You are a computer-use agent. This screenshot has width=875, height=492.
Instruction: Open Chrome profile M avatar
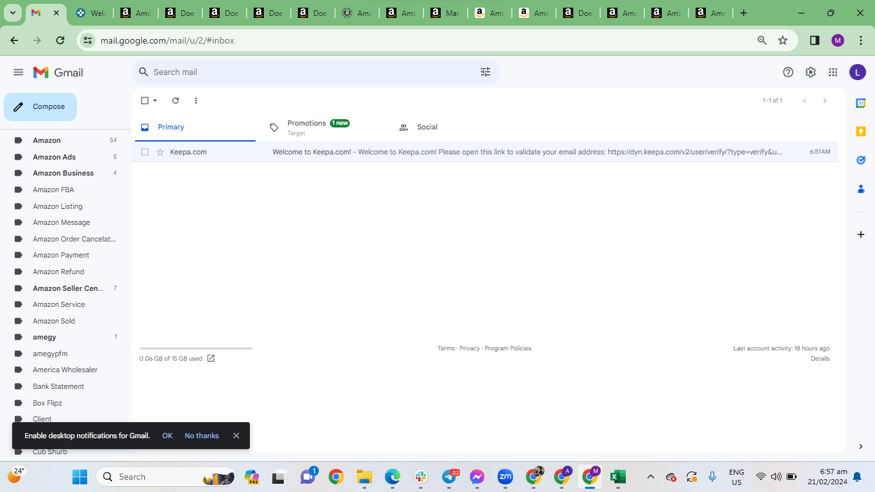click(x=838, y=40)
